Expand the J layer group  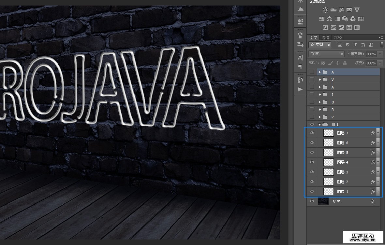point(320,95)
